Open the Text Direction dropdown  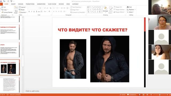coord(76,7)
